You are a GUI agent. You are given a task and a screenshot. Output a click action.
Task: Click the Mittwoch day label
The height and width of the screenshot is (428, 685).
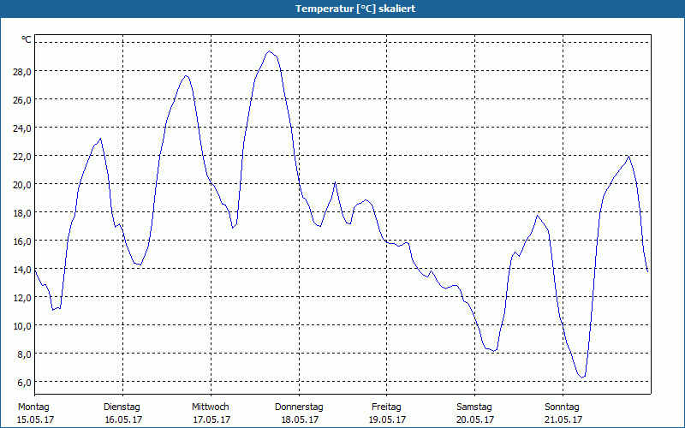pos(211,407)
